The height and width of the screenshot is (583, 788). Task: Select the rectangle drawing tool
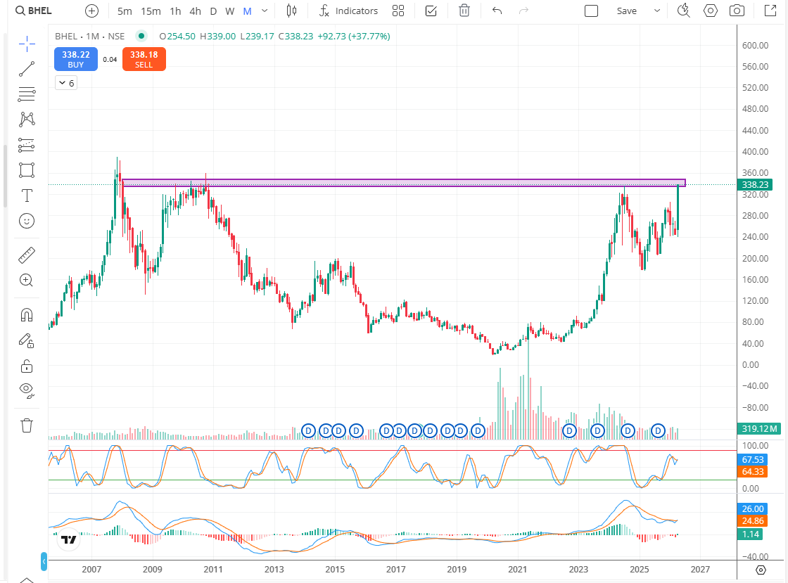27,170
